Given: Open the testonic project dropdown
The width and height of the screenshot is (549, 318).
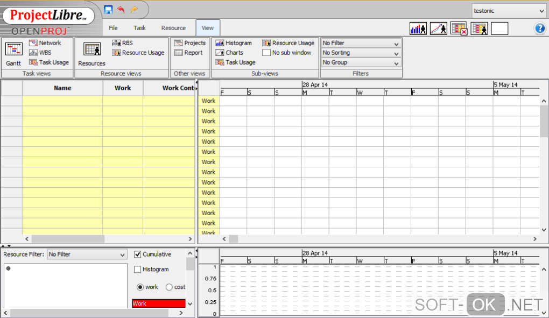Looking at the screenshot, I should pos(509,11).
